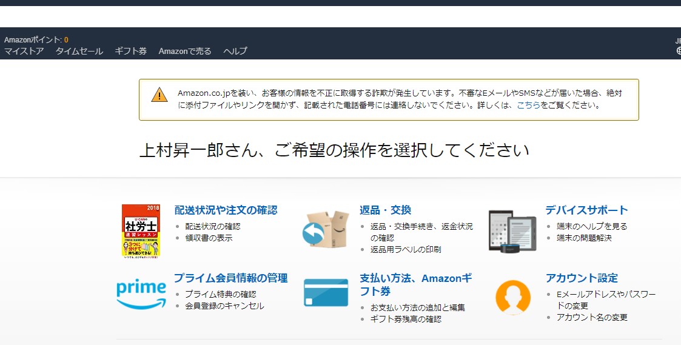Open the 社労士 book order thumbnail
This screenshot has height=345, width=681.
coord(141,231)
